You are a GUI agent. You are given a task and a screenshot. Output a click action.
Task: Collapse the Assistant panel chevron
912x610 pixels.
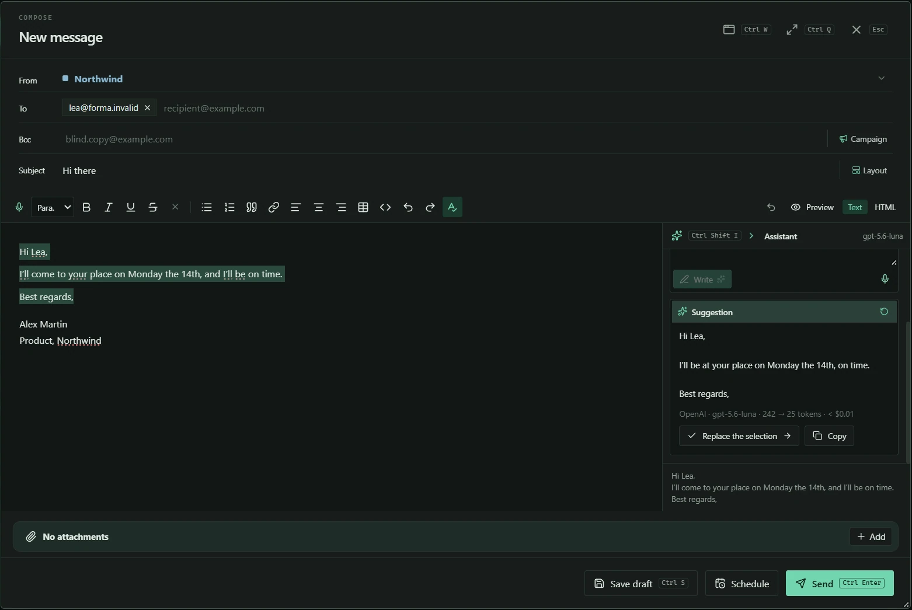751,236
